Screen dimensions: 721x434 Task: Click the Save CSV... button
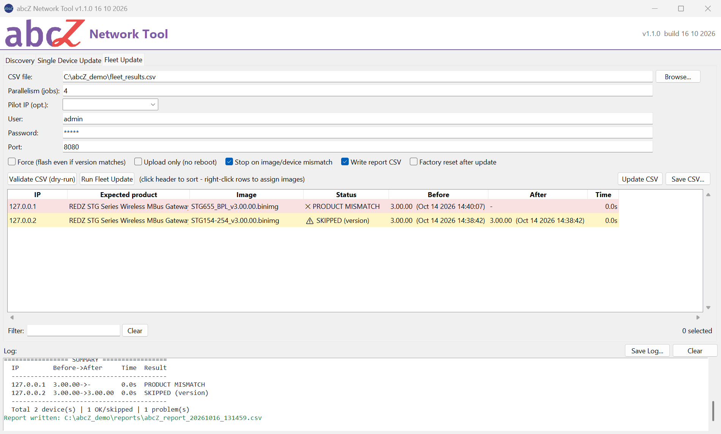pyautogui.click(x=688, y=179)
